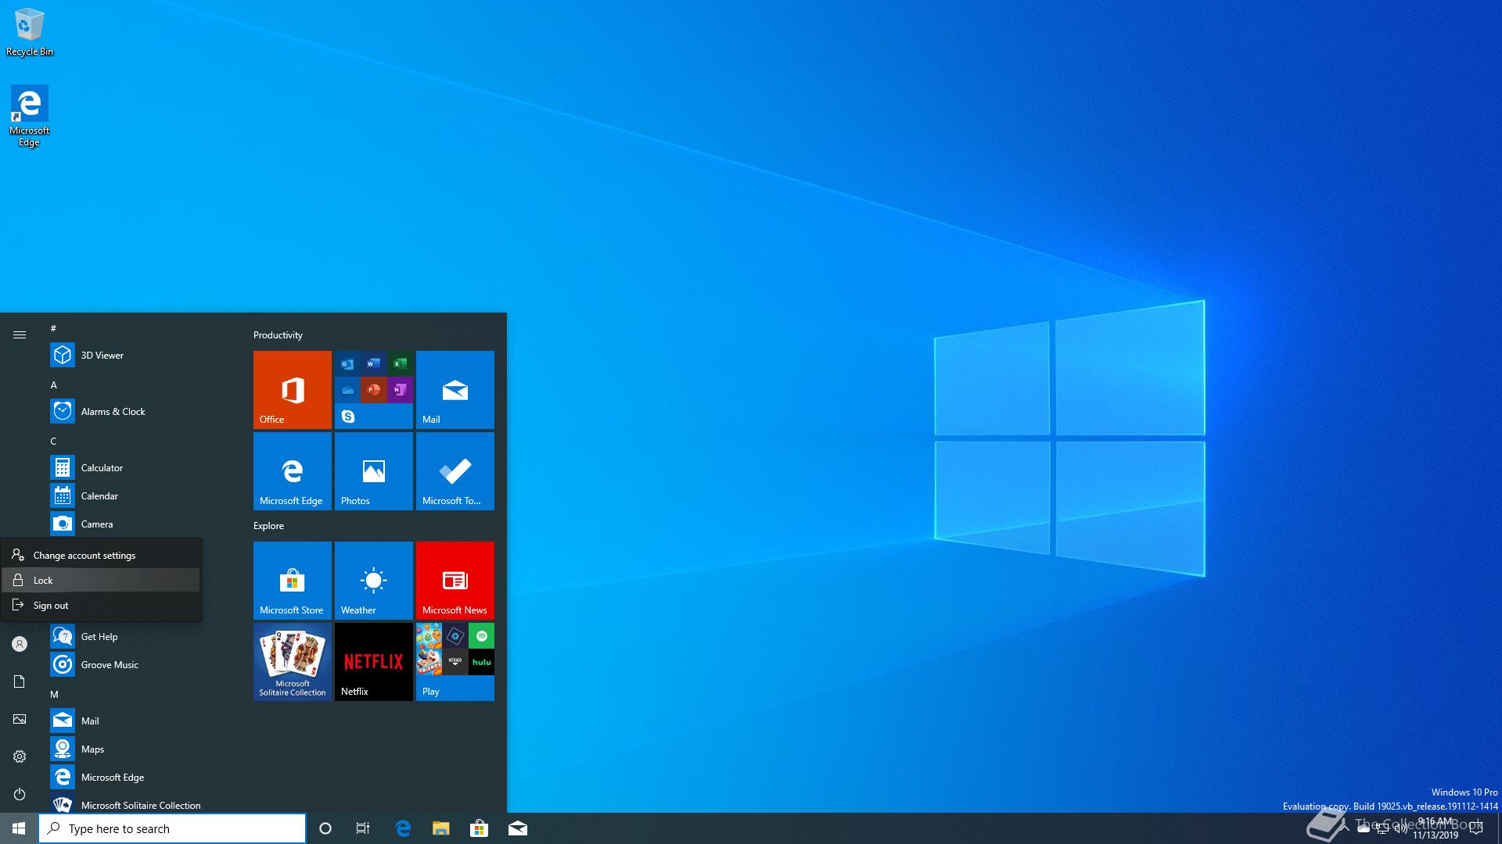Click the Power icon in Start menu
The image size is (1502, 844).
coord(20,794)
